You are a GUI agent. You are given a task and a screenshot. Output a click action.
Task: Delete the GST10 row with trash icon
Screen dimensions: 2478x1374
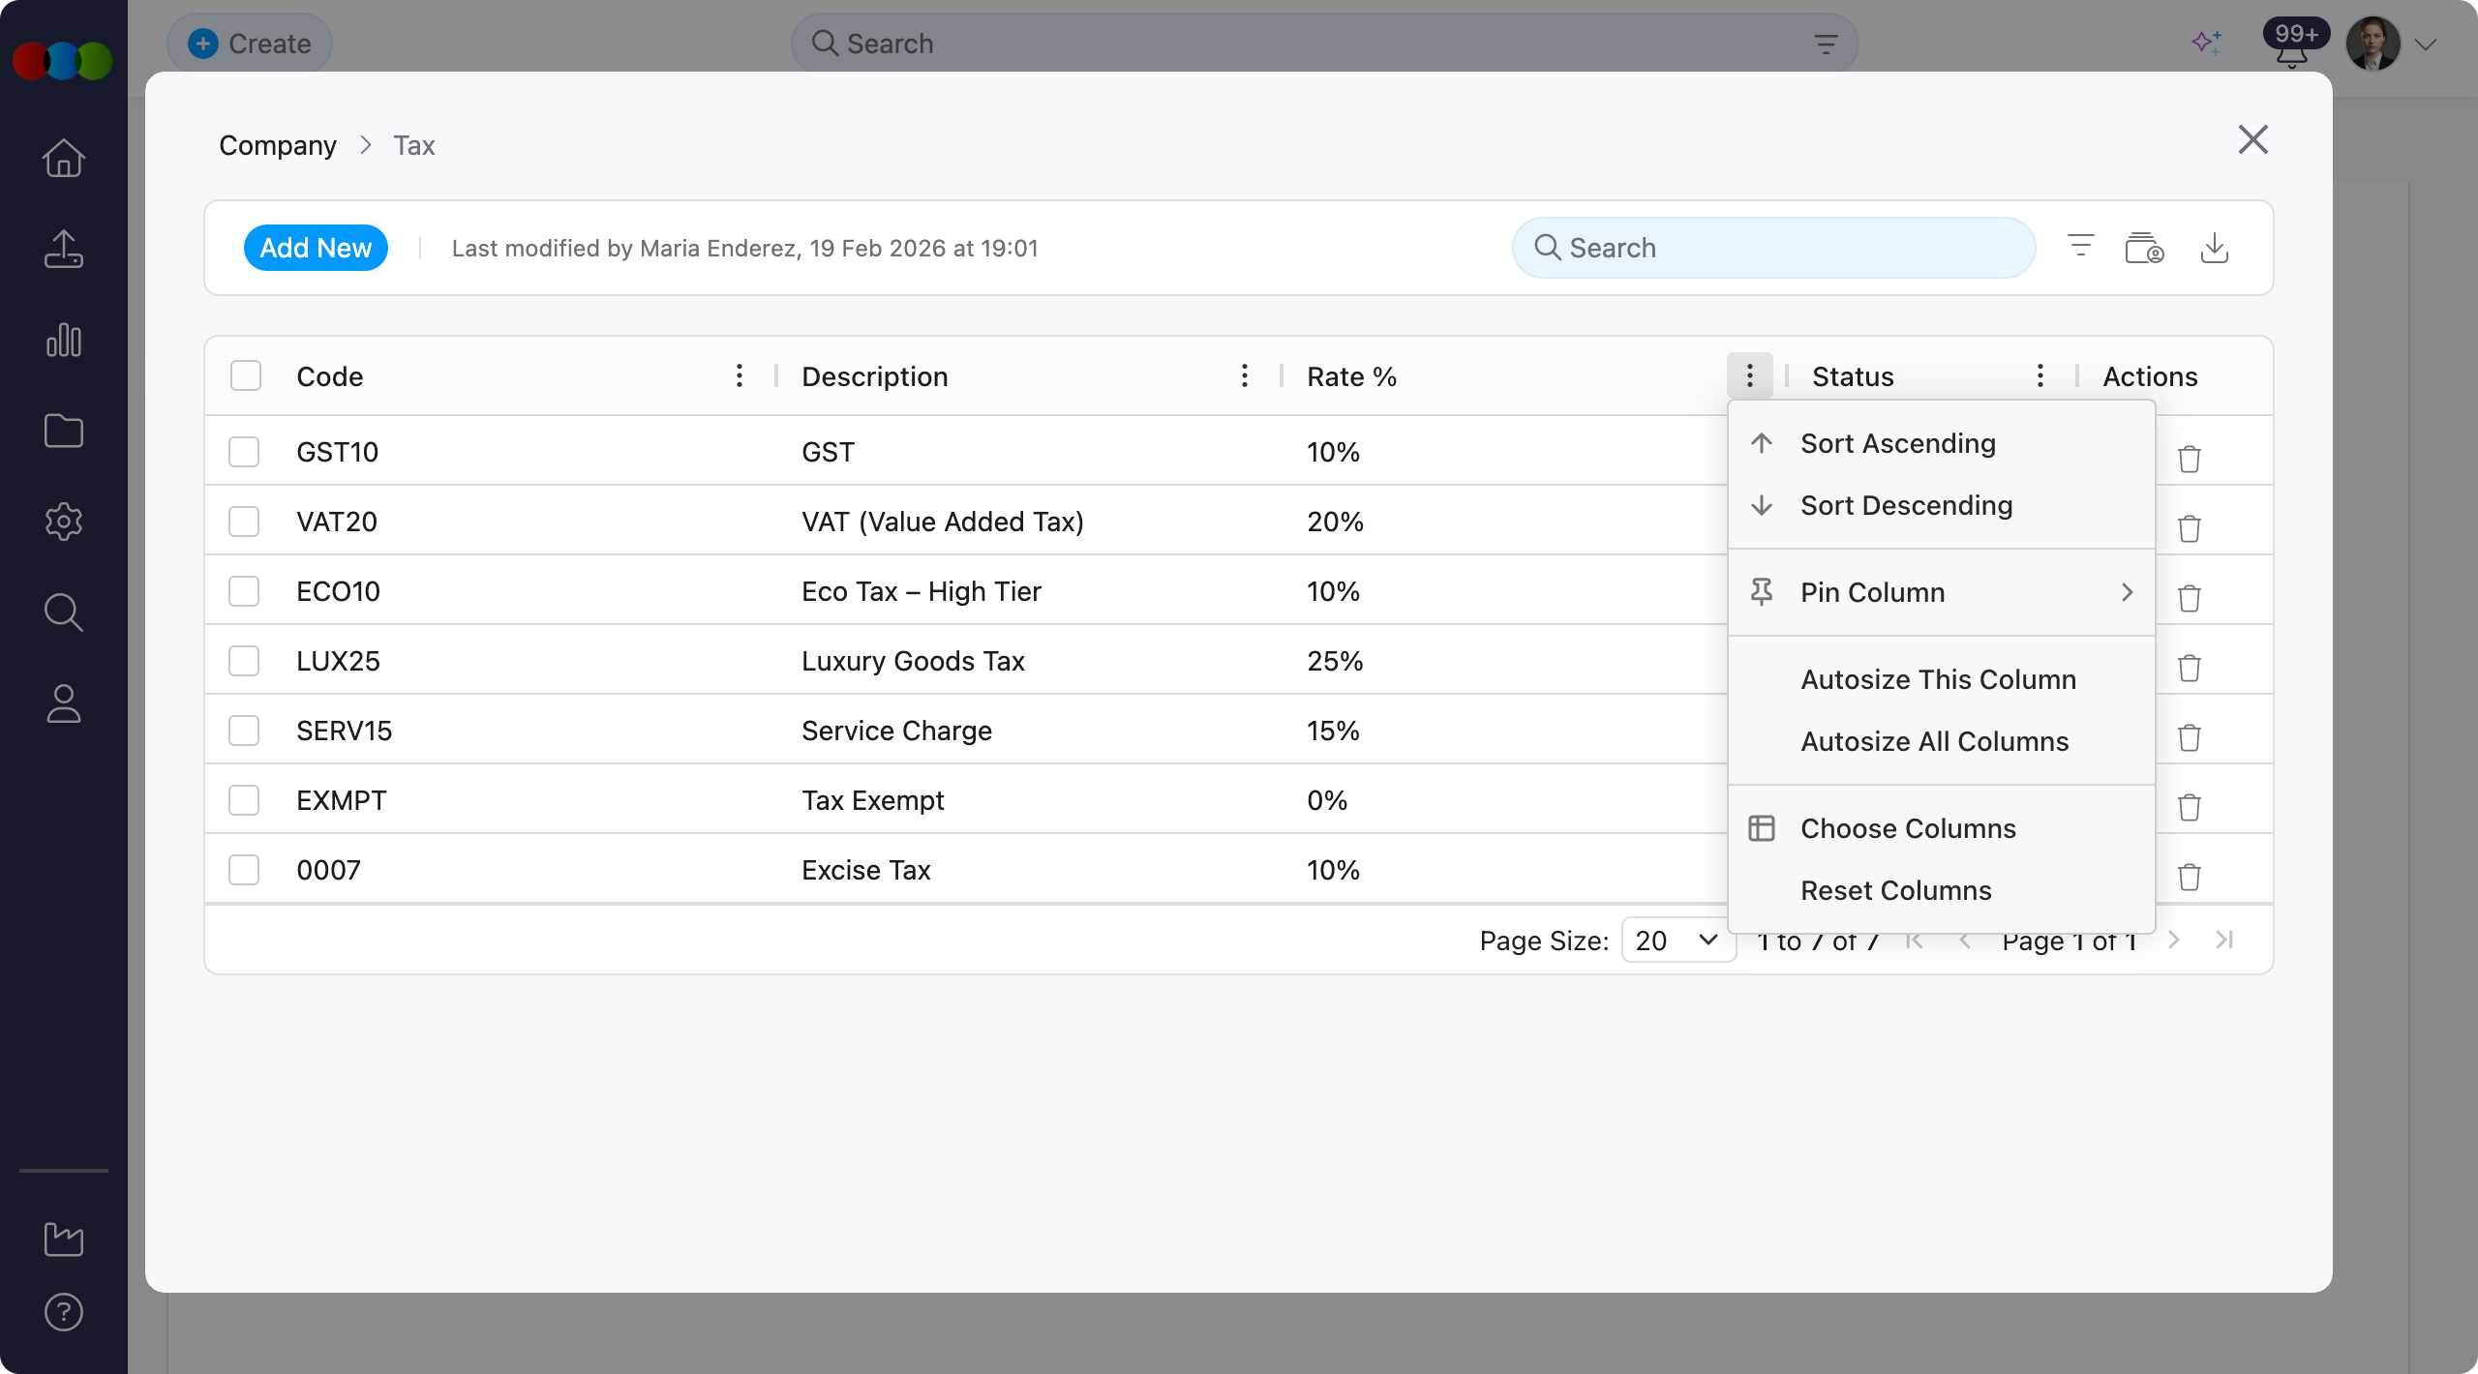click(2189, 459)
